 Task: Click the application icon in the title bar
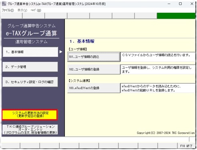pyautogui.click(x=4, y=4)
